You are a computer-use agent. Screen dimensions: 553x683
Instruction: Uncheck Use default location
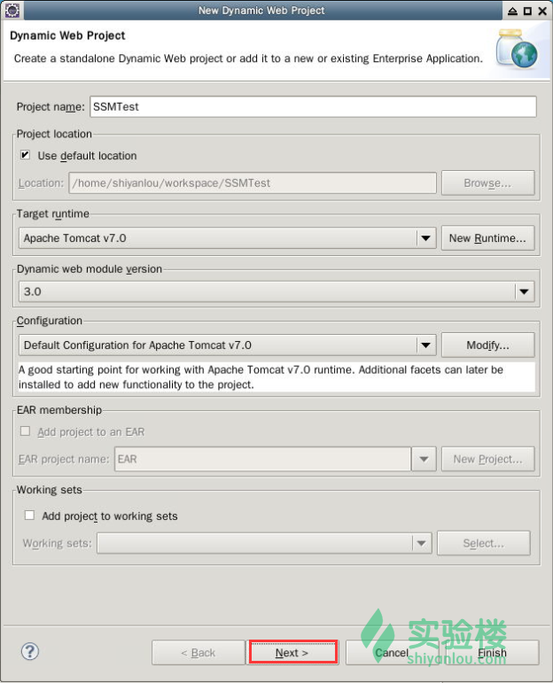click(x=26, y=155)
